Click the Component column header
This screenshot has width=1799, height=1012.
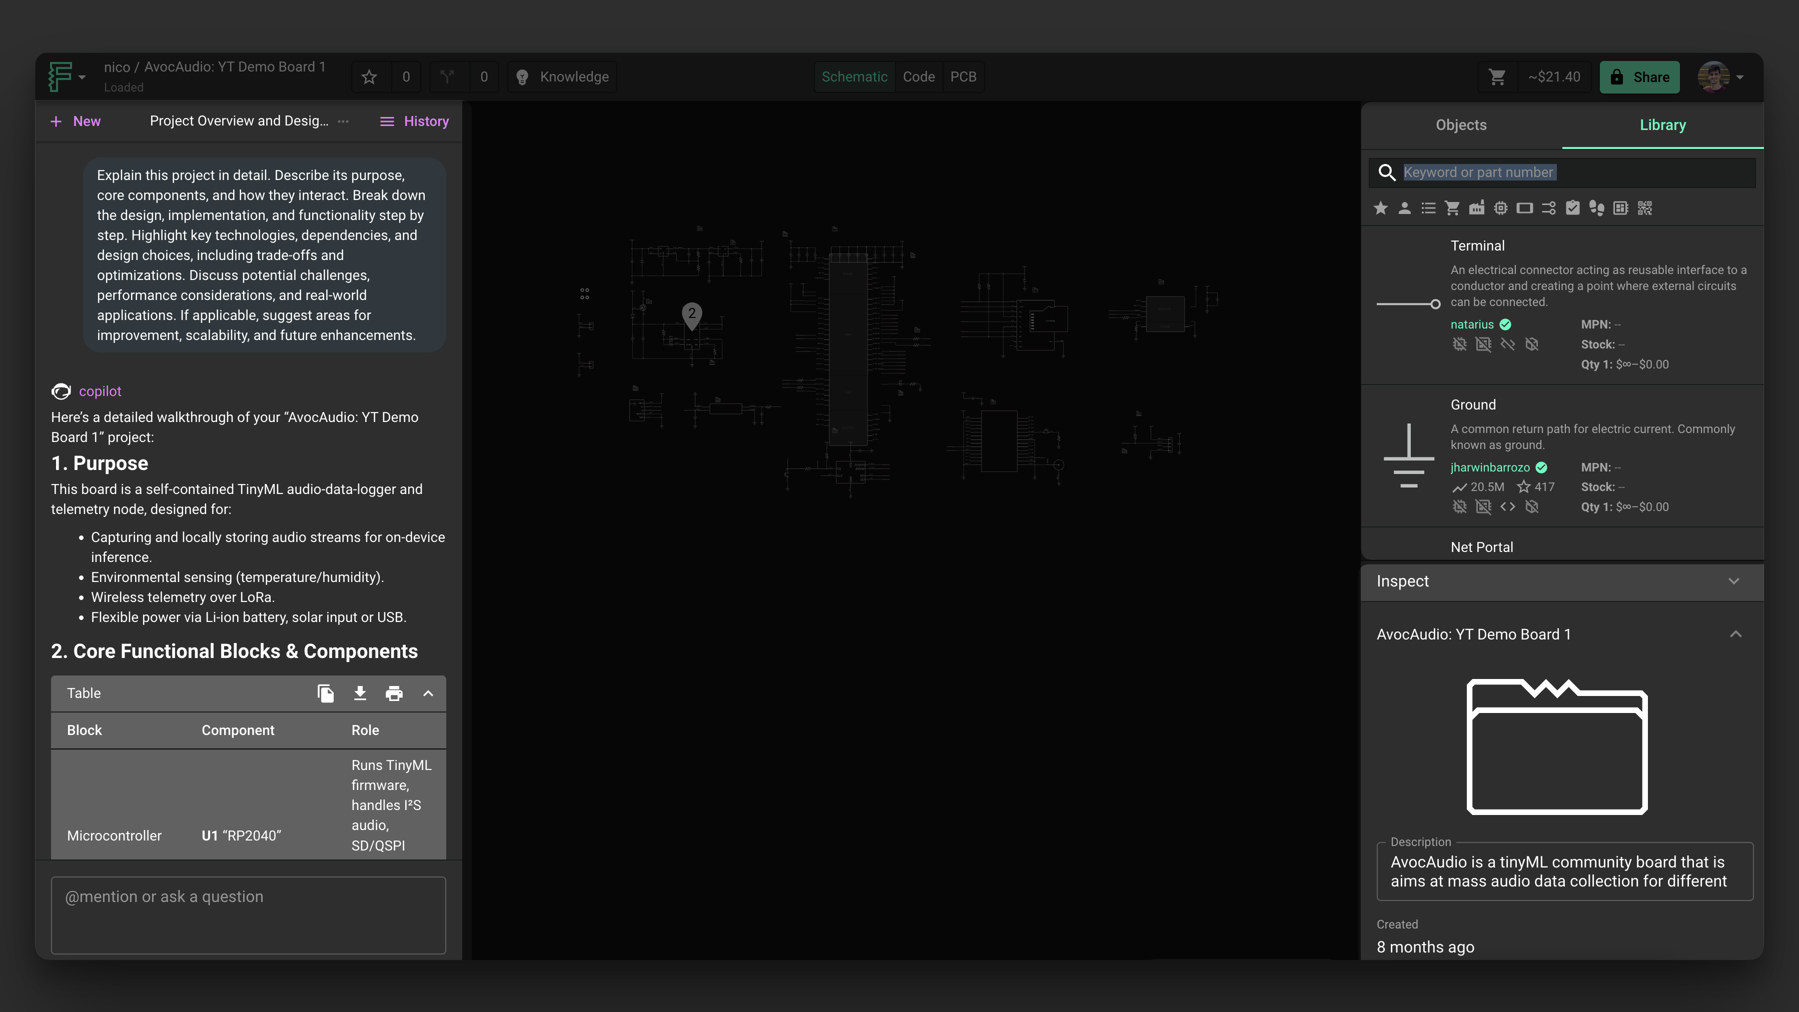[238, 730]
